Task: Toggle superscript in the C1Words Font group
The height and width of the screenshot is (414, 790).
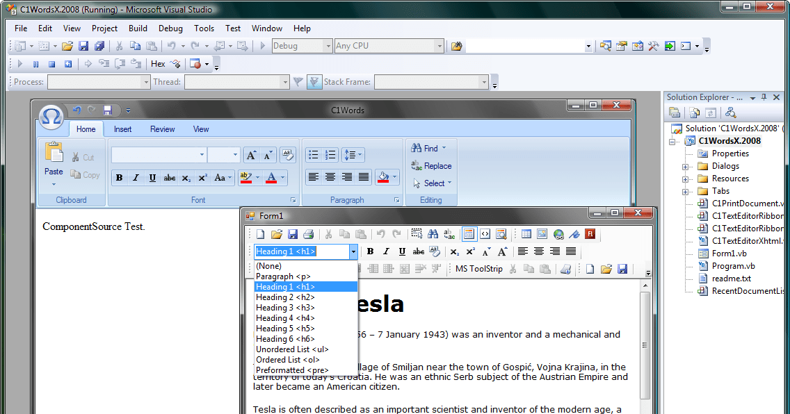Action: tap(202, 178)
